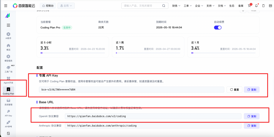Open the 控制台 console button
The image size is (274, 137).
click(x=48, y=6)
